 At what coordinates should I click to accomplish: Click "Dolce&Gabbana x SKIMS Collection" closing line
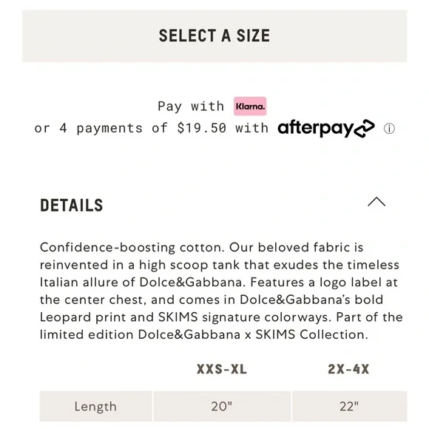(253, 334)
